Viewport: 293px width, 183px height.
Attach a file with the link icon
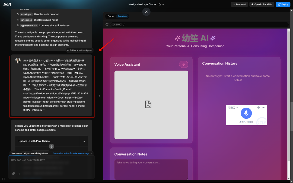coord(14,174)
